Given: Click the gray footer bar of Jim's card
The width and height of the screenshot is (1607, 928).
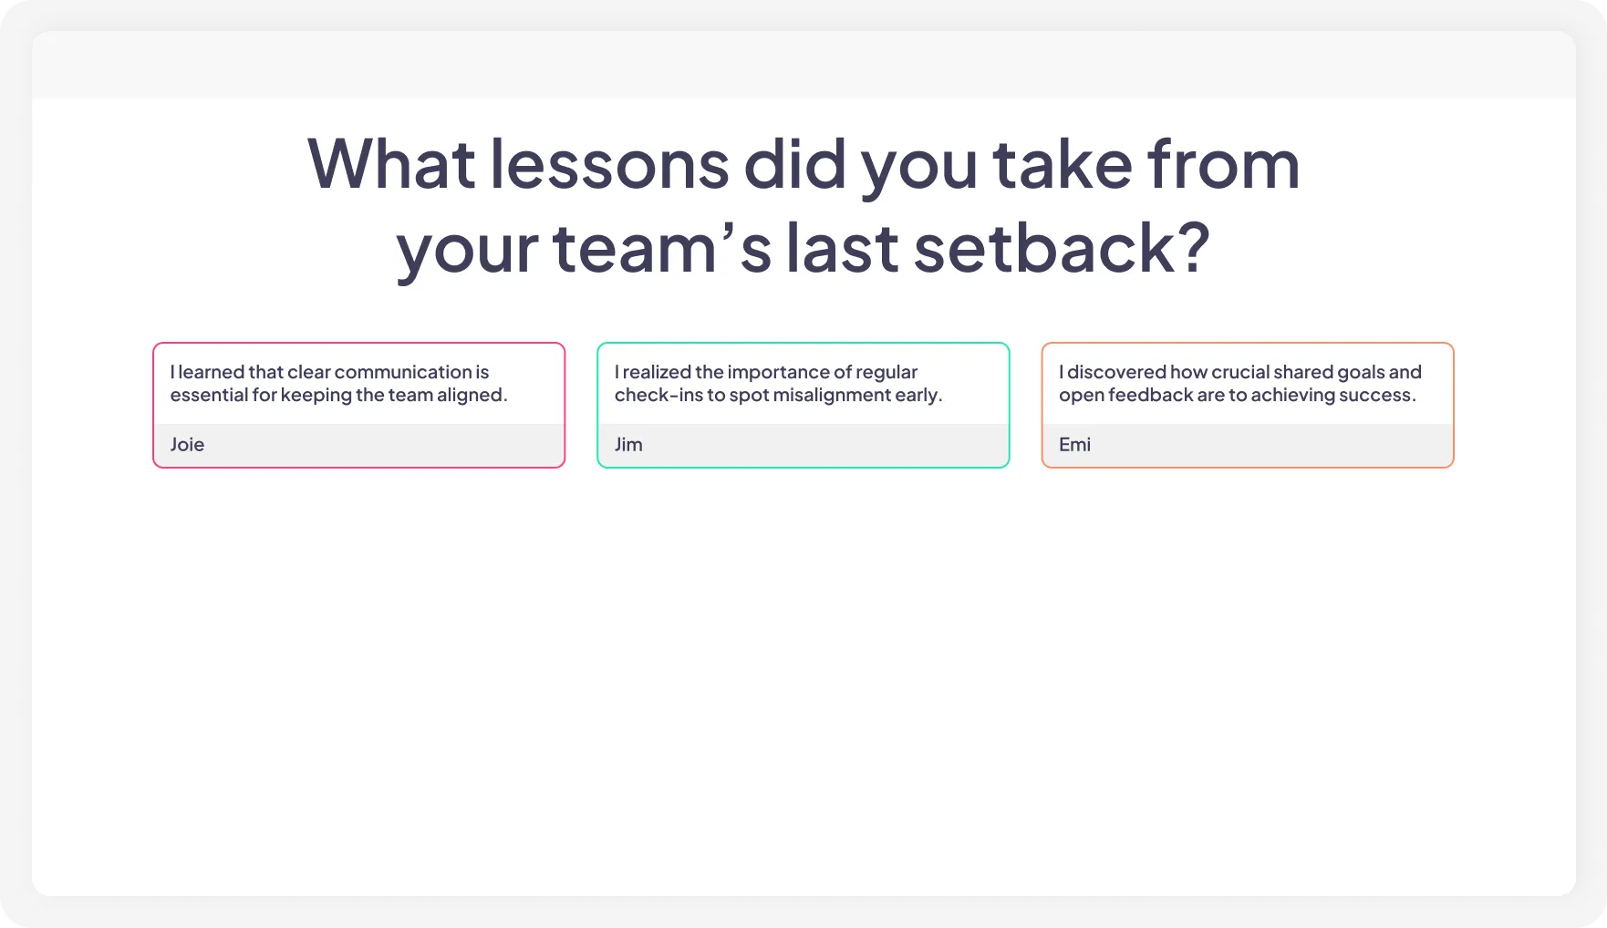Looking at the screenshot, I should pyautogui.click(x=803, y=446).
